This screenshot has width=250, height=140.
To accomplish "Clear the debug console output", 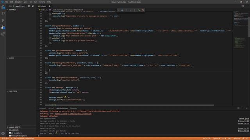I will (x=238, y=108).
